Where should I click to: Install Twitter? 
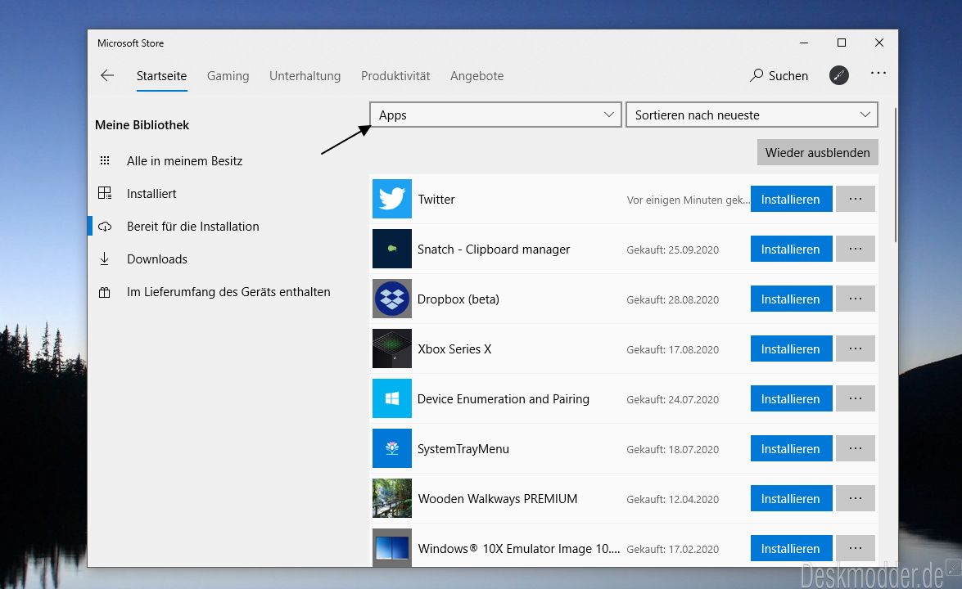(791, 199)
